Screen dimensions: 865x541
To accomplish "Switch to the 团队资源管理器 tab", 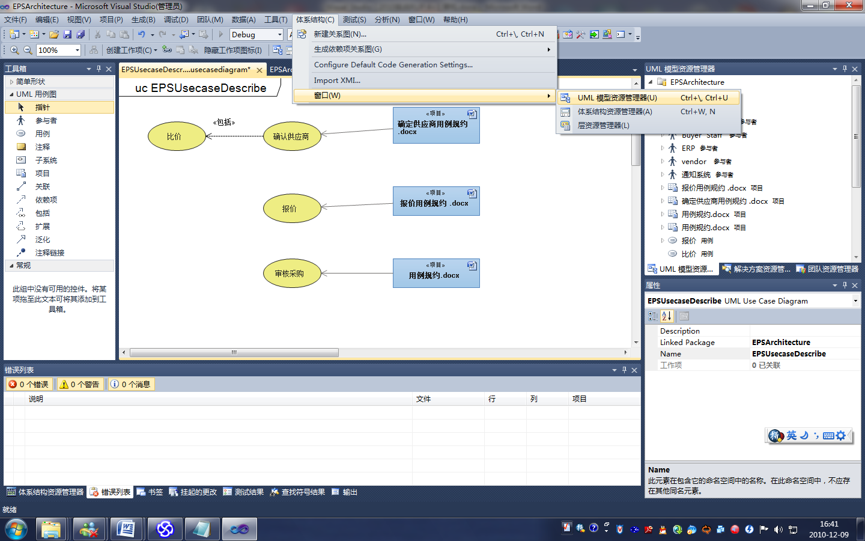I will [x=827, y=269].
